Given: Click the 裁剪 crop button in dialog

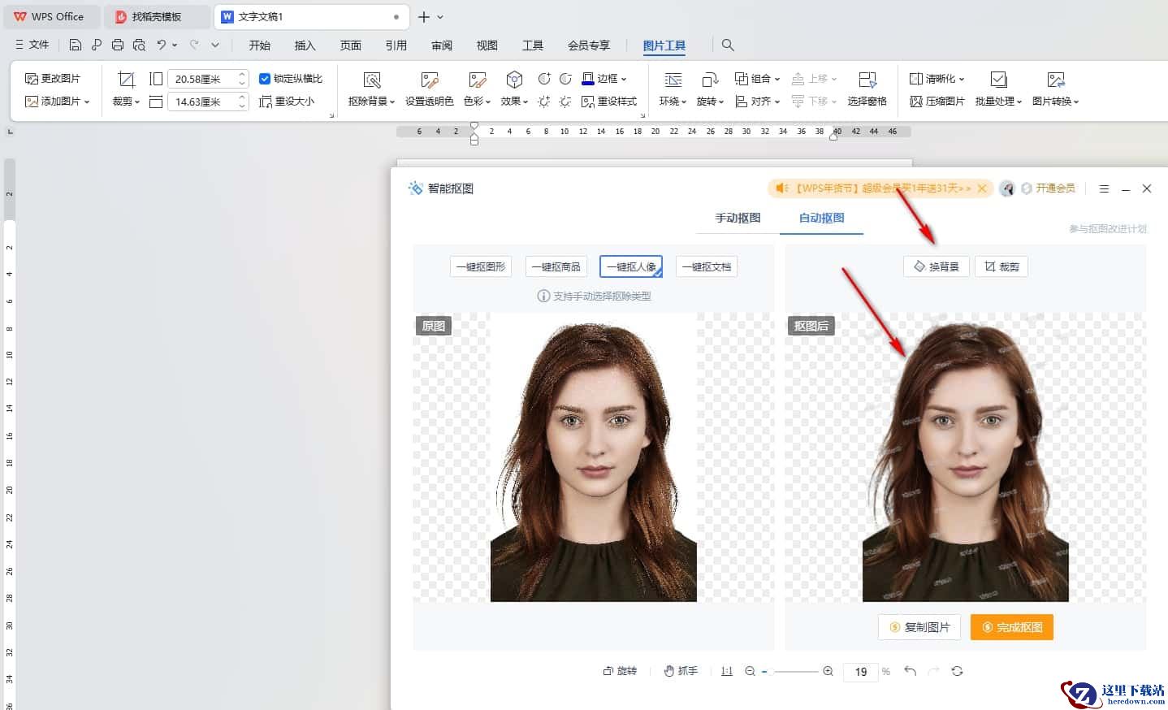Looking at the screenshot, I should (1001, 266).
